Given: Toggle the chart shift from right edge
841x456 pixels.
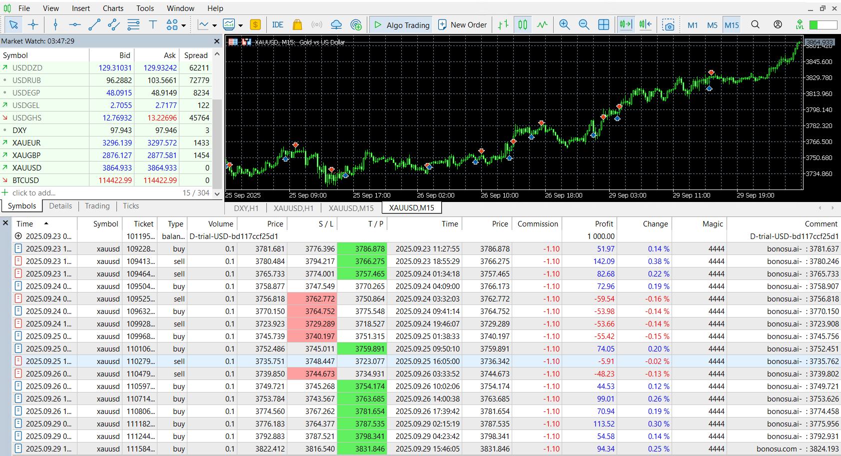Looking at the screenshot, I should pyautogui.click(x=645, y=24).
